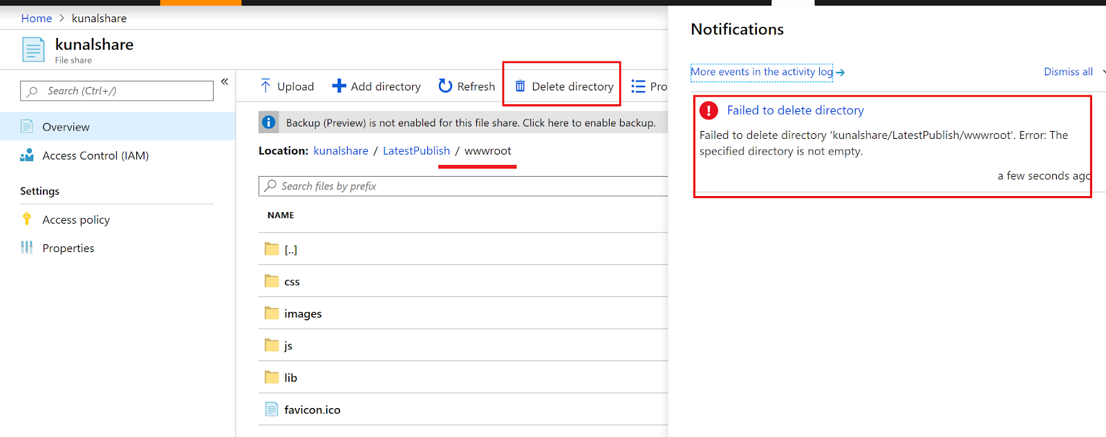Dismiss all notifications
This screenshot has width=1106, height=437.
[x=1068, y=72]
